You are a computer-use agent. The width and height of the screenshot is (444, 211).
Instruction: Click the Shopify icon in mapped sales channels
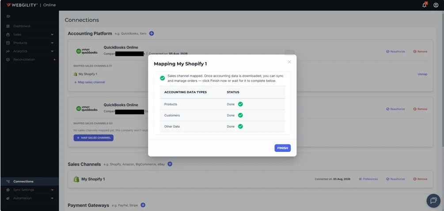(x=75, y=74)
